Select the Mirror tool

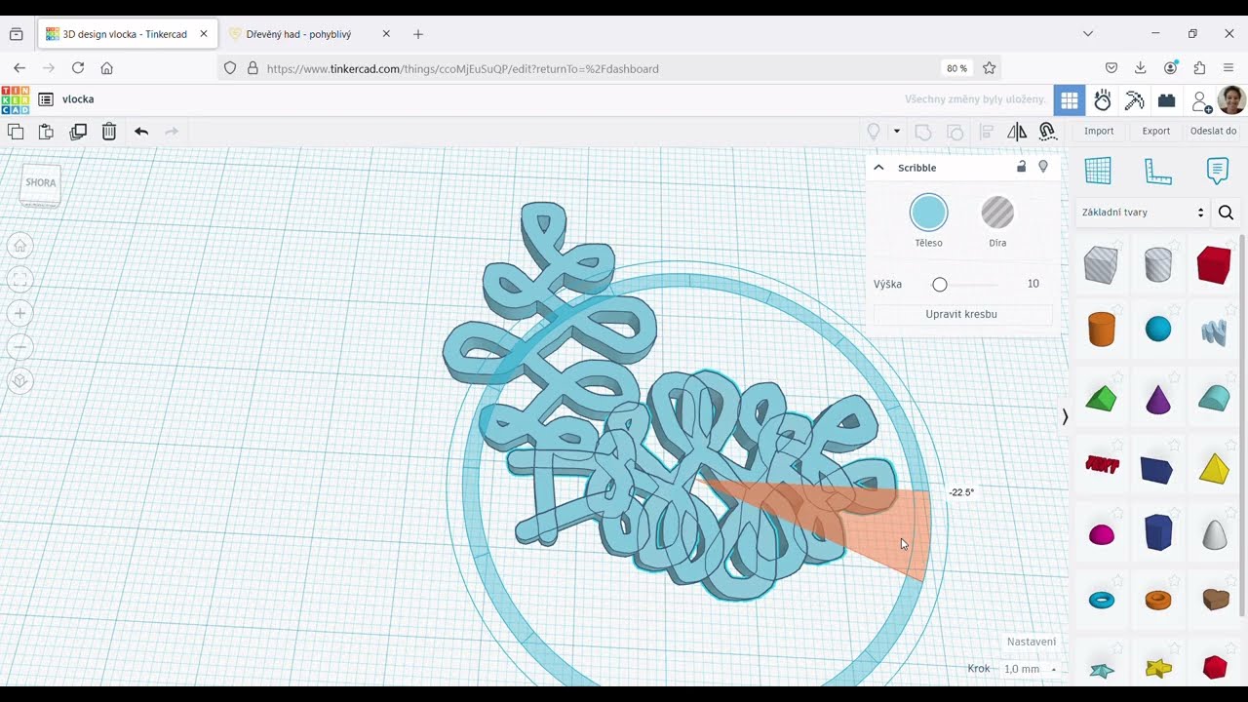point(1017,132)
